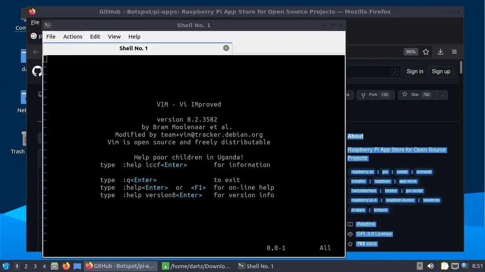485x272 pixels.
Task: Click the 90% zoom level indicator in Firefox
Action: (x=411, y=52)
